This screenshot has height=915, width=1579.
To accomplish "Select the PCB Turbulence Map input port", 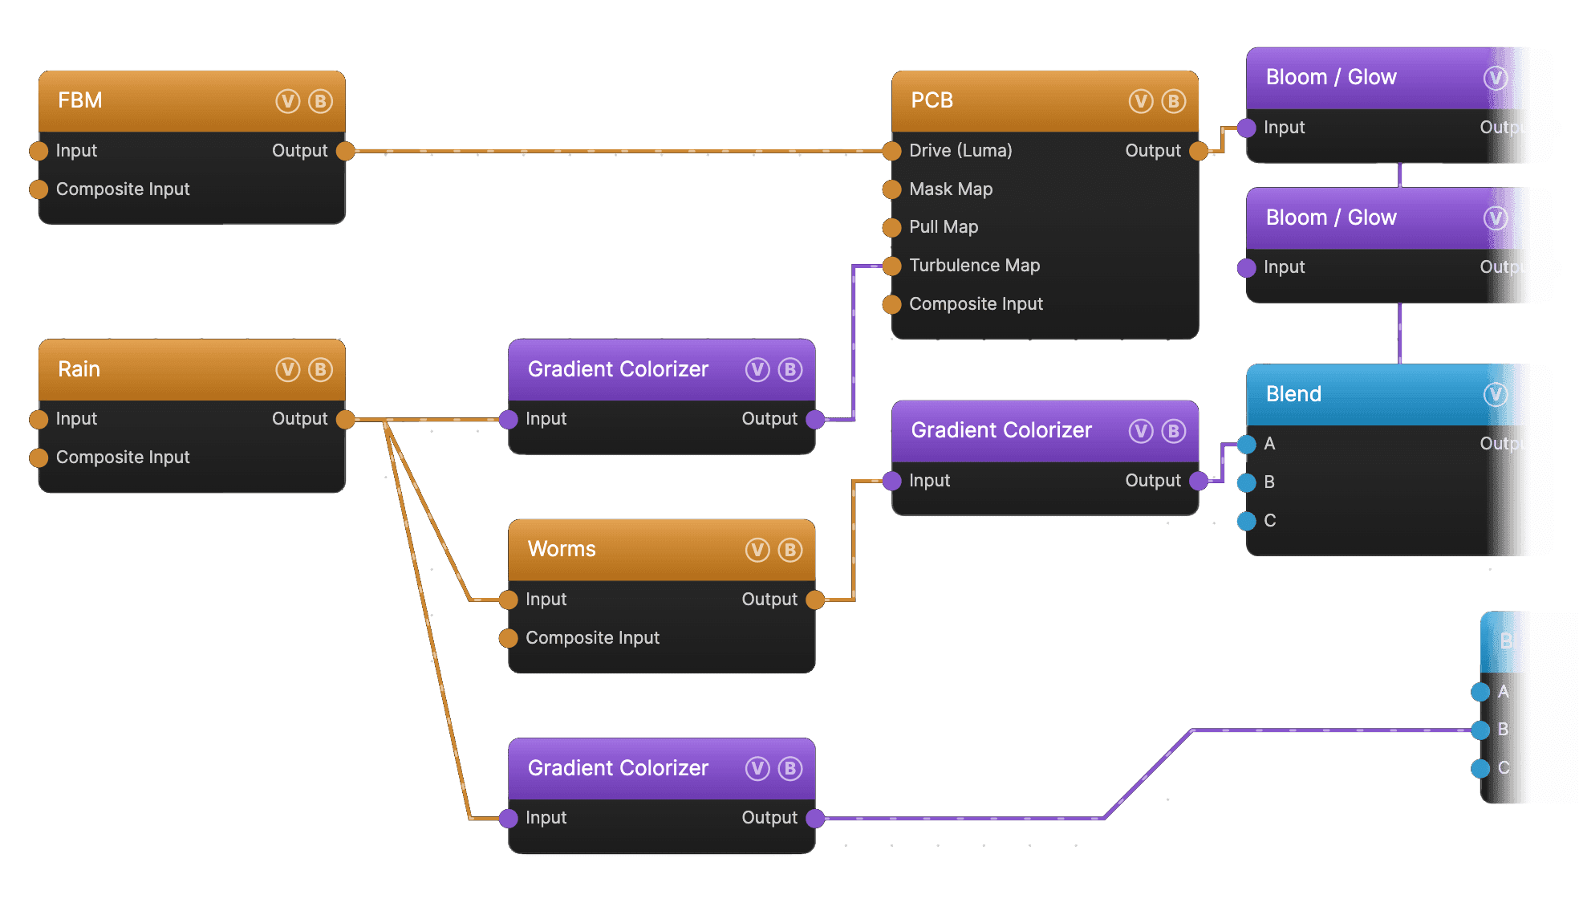I will click(x=892, y=266).
